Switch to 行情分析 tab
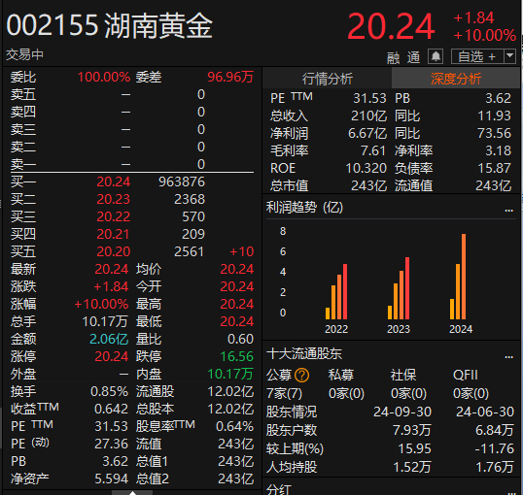The image size is (523, 495). (x=327, y=79)
